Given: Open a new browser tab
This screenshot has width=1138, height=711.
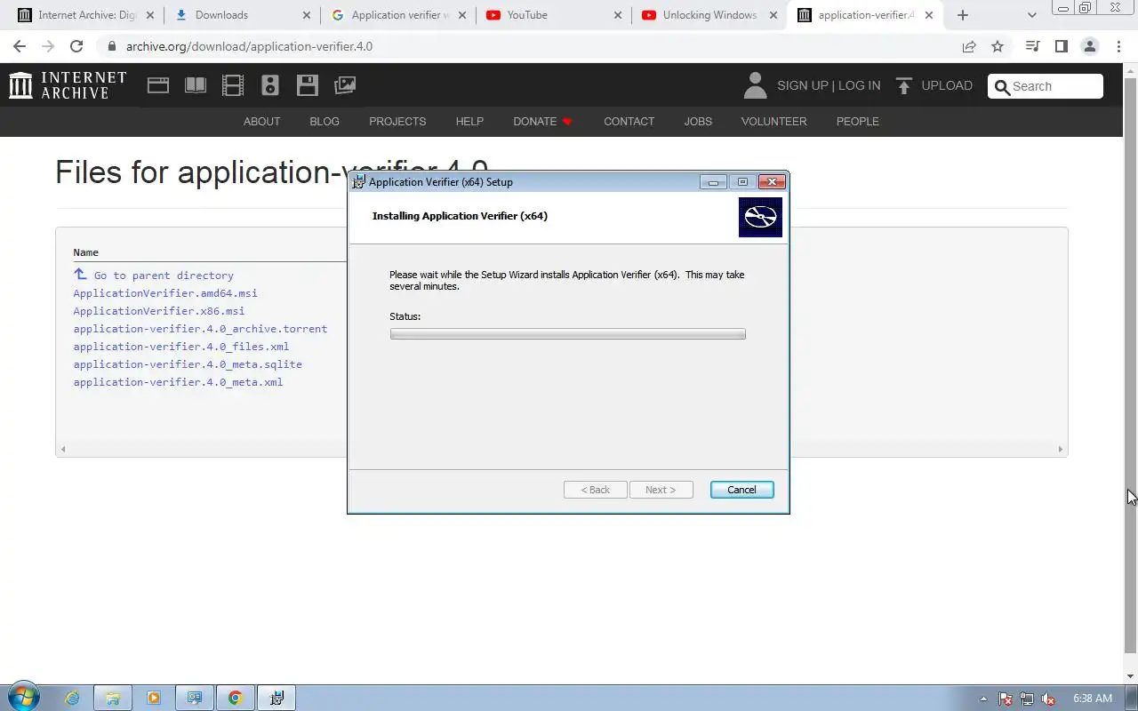Looking at the screenshot, I should 963,15.
